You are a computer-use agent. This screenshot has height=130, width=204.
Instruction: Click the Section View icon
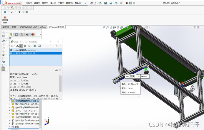click(x=114, y=27)
